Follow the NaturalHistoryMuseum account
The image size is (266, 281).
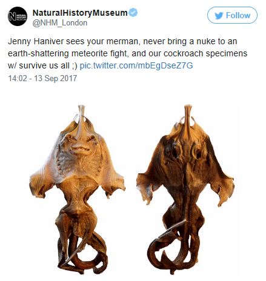pos(232,15)
